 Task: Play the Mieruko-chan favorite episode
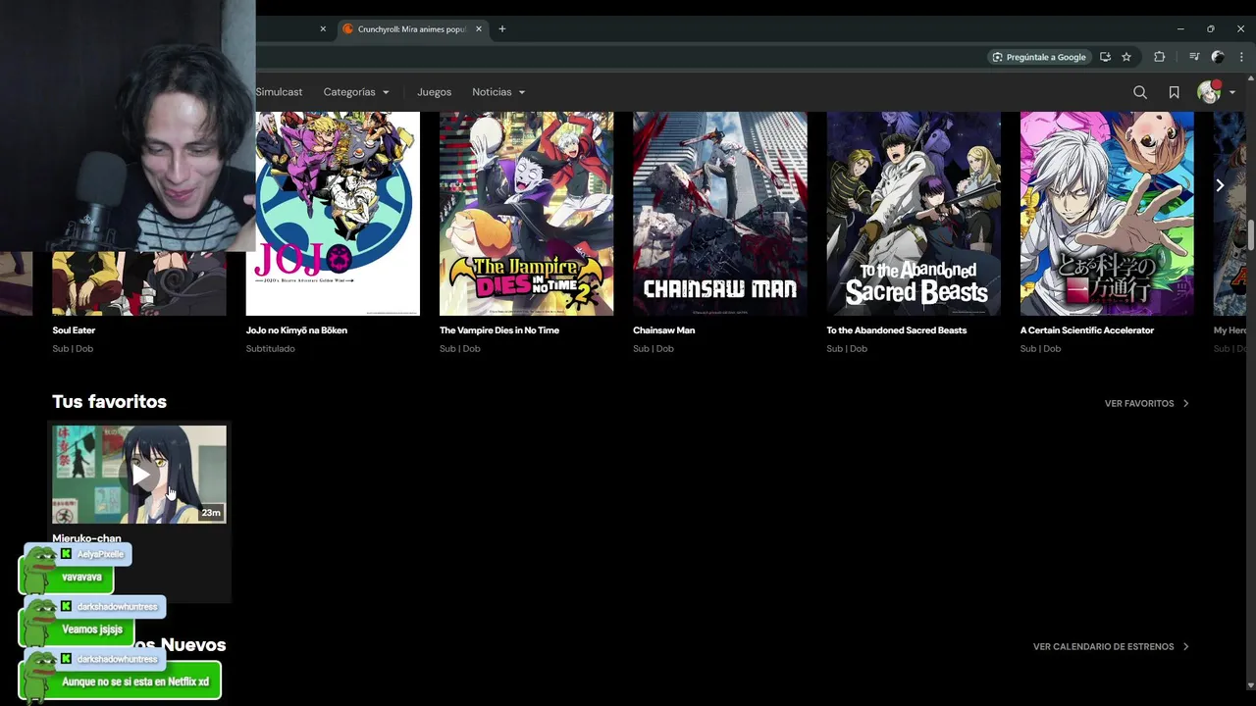(139, 475)
